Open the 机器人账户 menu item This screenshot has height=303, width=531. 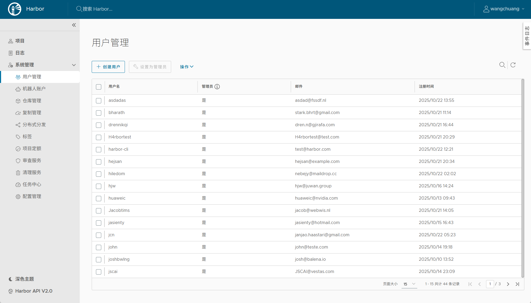tap(34, 89)
